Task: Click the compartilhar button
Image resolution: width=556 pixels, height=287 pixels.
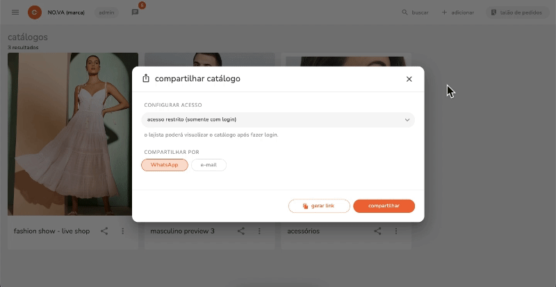Action: tap(384, 206)
